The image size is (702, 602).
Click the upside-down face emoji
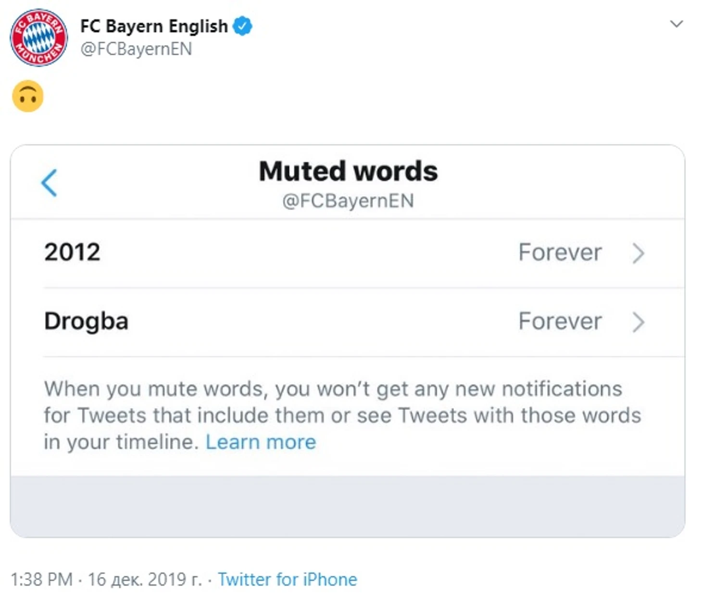[x=28, y=96]
